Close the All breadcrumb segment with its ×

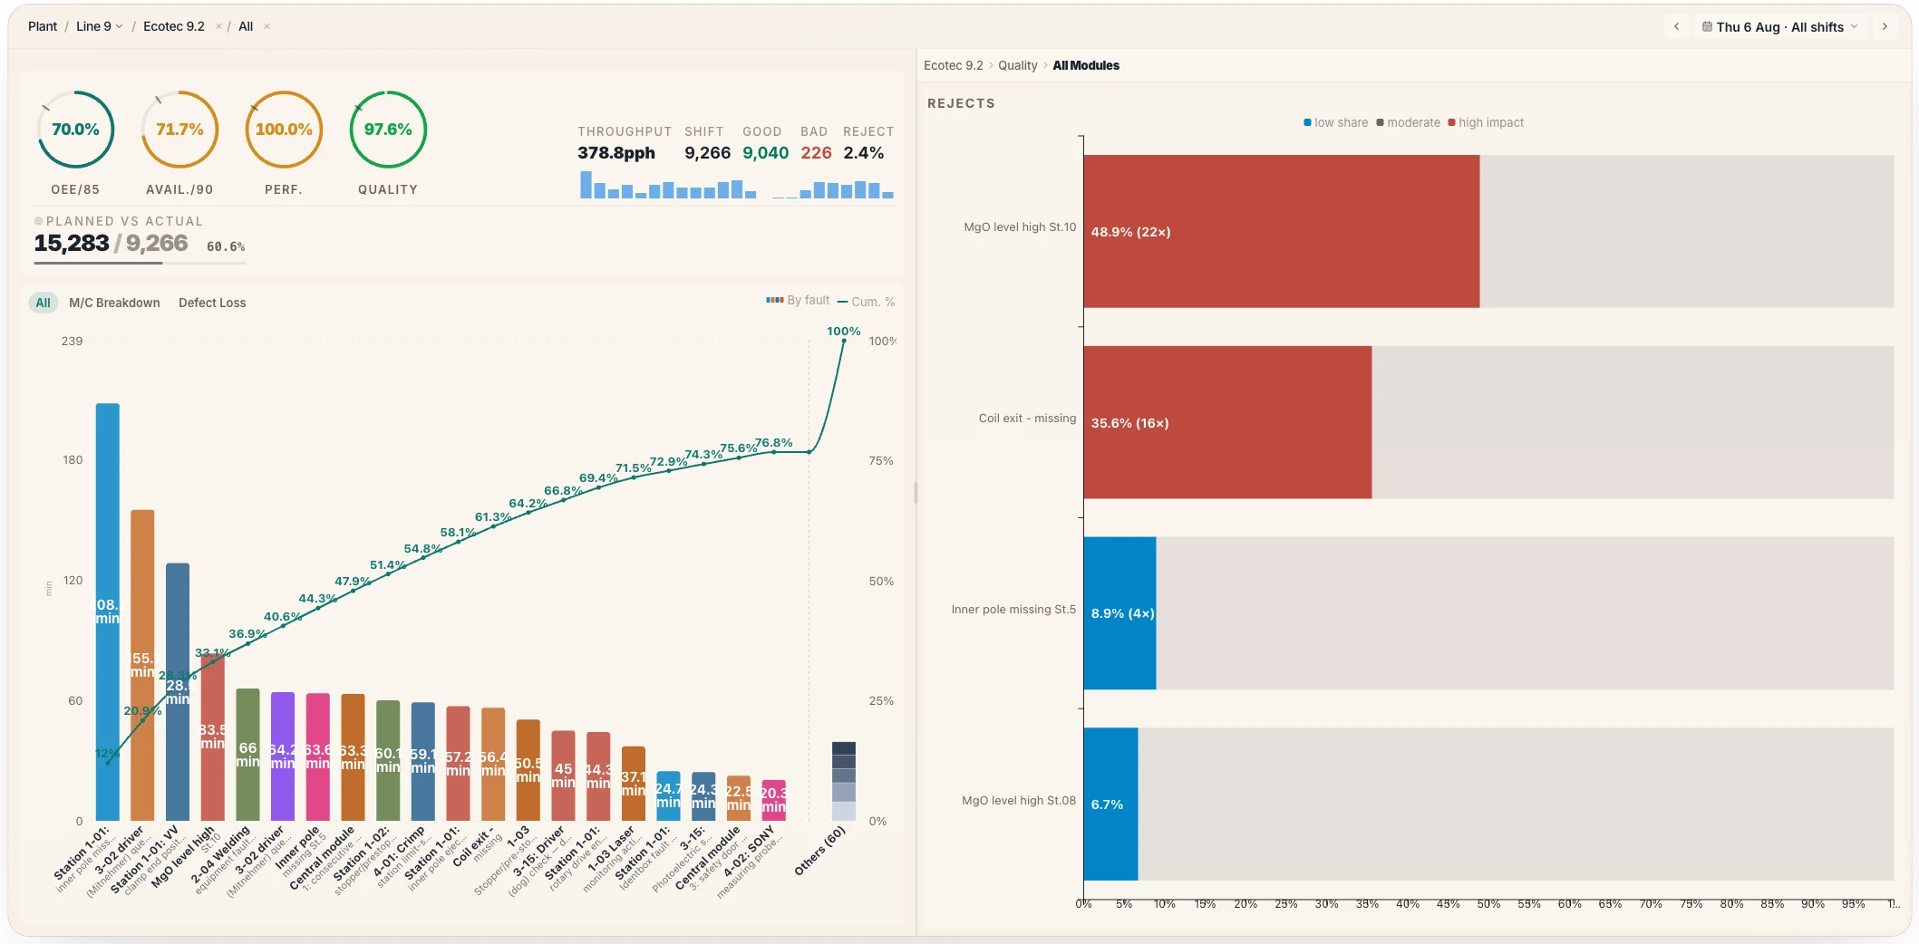click(267, 26)
